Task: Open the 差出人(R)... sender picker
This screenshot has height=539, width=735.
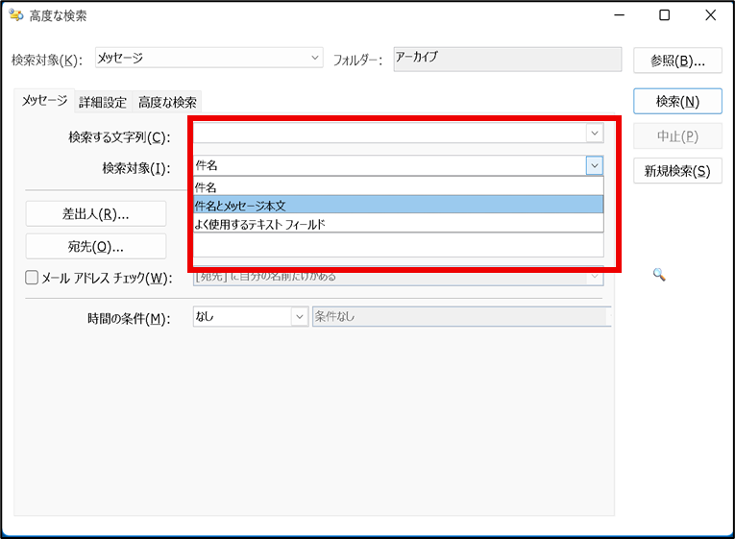Action: (96, 213)
